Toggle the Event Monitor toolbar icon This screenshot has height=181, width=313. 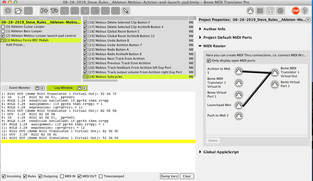click(270, 11)
